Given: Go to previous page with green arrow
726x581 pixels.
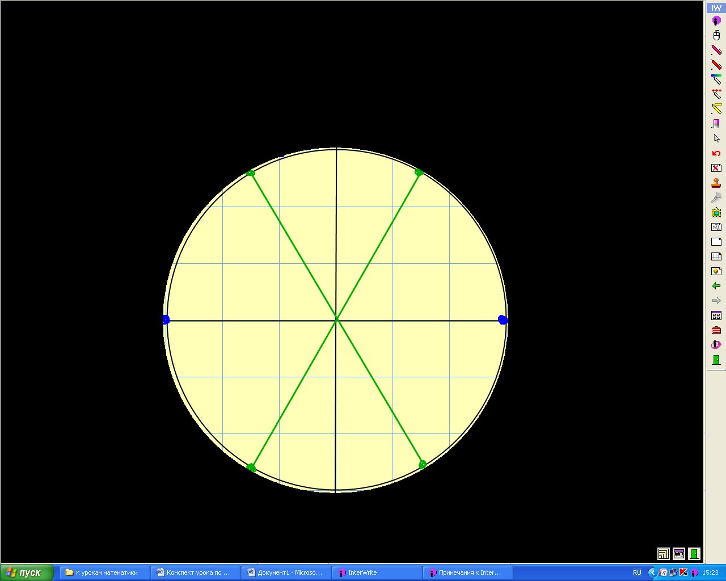Looking at the screenshot, I should pos(716,286).
